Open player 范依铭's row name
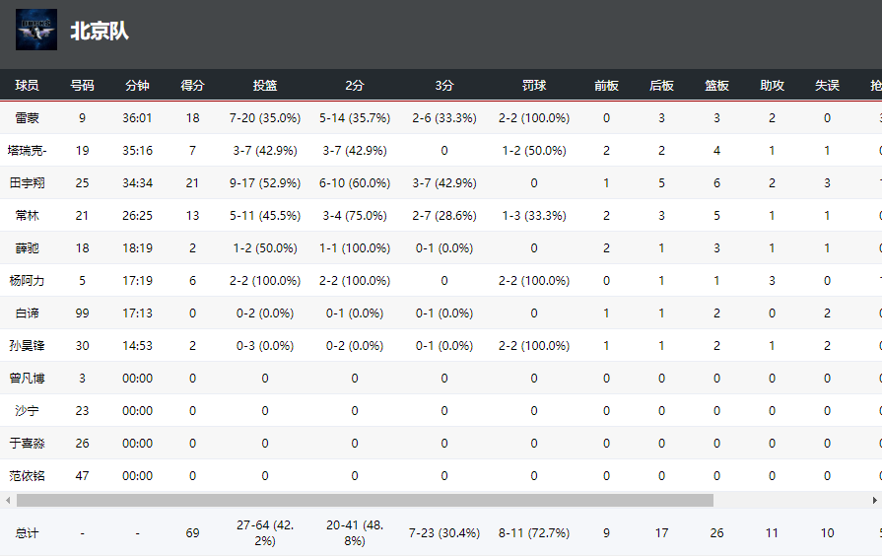 point(28,476)
